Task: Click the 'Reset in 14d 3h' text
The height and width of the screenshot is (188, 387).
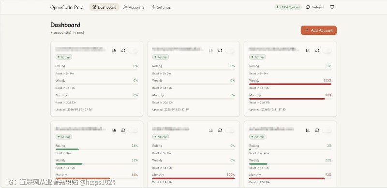Action: click(162, 182)
